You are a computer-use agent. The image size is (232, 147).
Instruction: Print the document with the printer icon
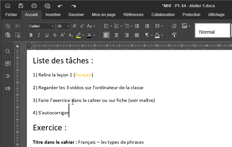coord(34,6)
